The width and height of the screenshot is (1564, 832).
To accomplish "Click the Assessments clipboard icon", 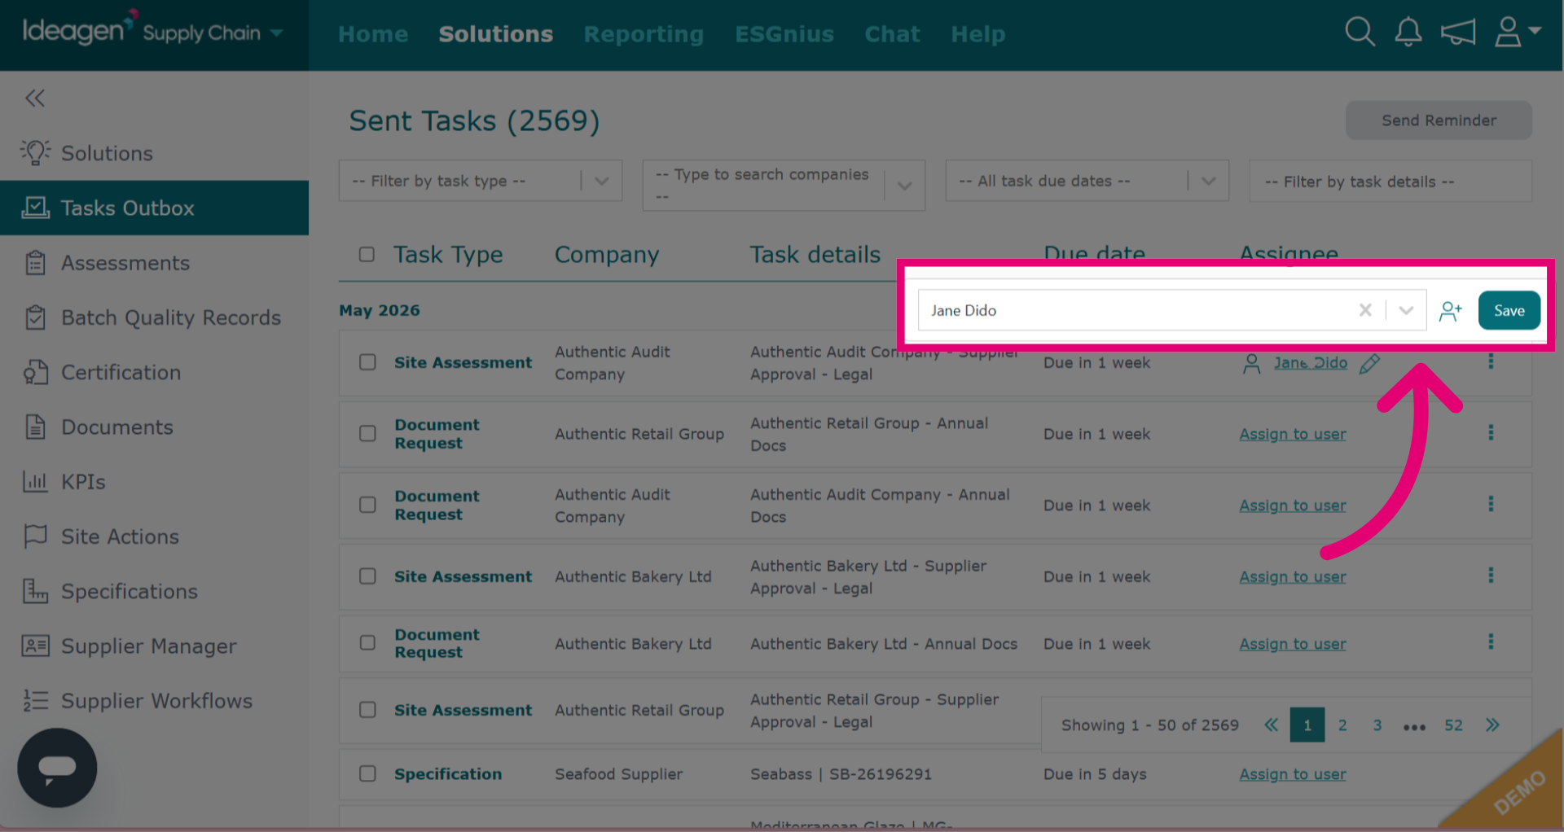I will 35,263.
